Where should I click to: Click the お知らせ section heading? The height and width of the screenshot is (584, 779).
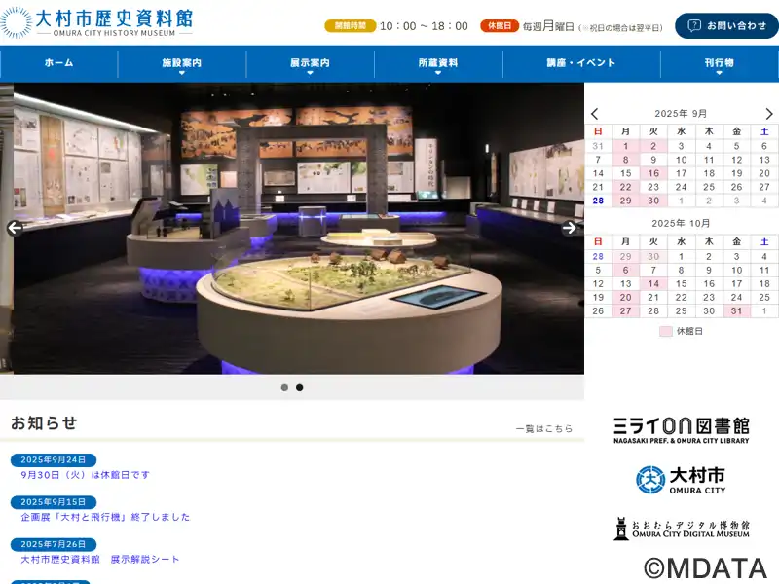pos(44,423)
